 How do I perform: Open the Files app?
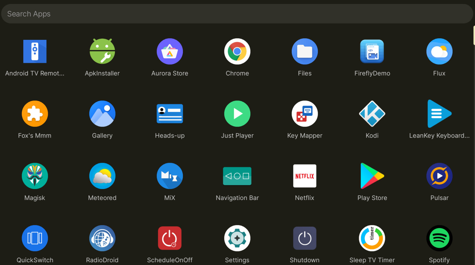click(x=305, y=51)
